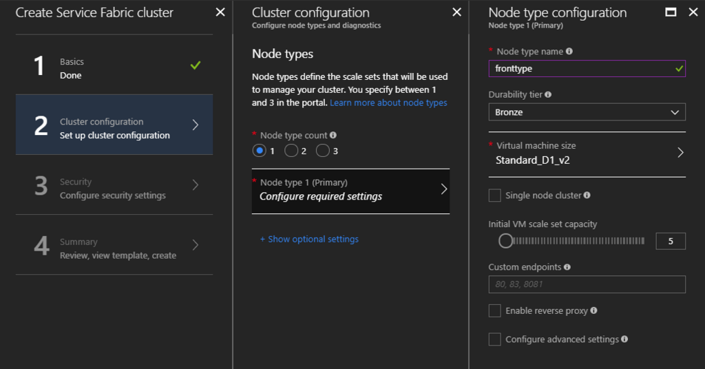Click the Initial VM scale set capacity slider handle

pos(505,241)
